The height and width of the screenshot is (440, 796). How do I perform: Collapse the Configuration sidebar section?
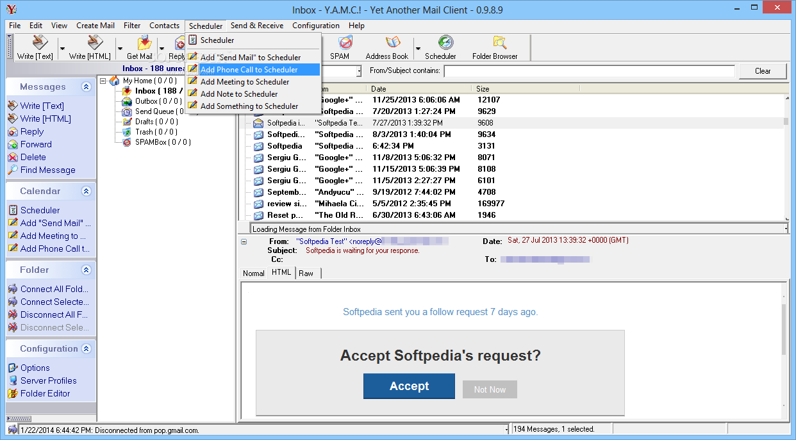pos(86,349)
